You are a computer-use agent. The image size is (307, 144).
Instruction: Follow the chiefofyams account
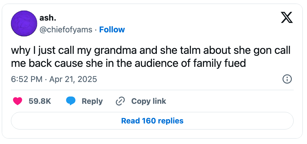[112, 30]
